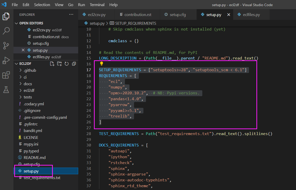Open .codacy.yml file
Image resolution: width=296 pixels, height=190 pixels.
point(46,104)
